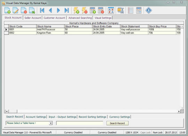Click the edit record pencil icon

(16, 10)
